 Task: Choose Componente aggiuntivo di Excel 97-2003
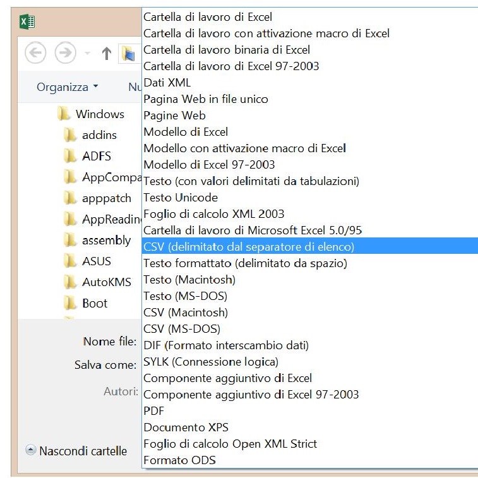310,395
